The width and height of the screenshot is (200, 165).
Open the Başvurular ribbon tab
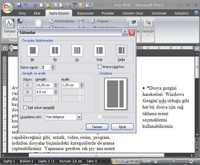[x=85, y=13]
